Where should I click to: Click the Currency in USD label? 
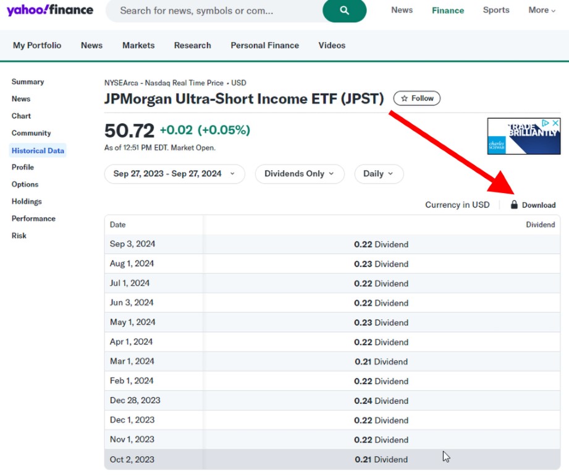click(457, 205)
